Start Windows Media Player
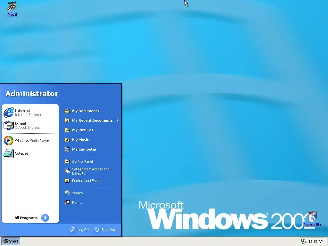 tap(9, 141)
